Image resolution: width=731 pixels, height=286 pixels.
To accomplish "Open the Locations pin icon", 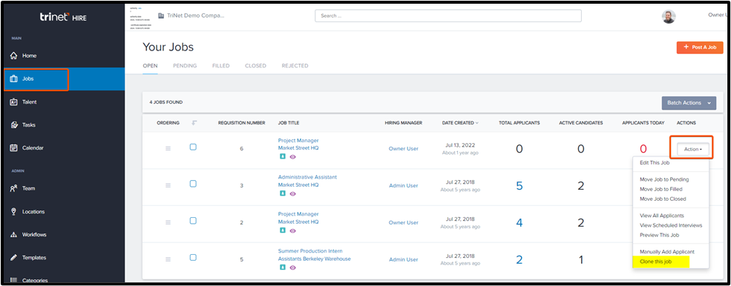I will (x=13, y=211).
